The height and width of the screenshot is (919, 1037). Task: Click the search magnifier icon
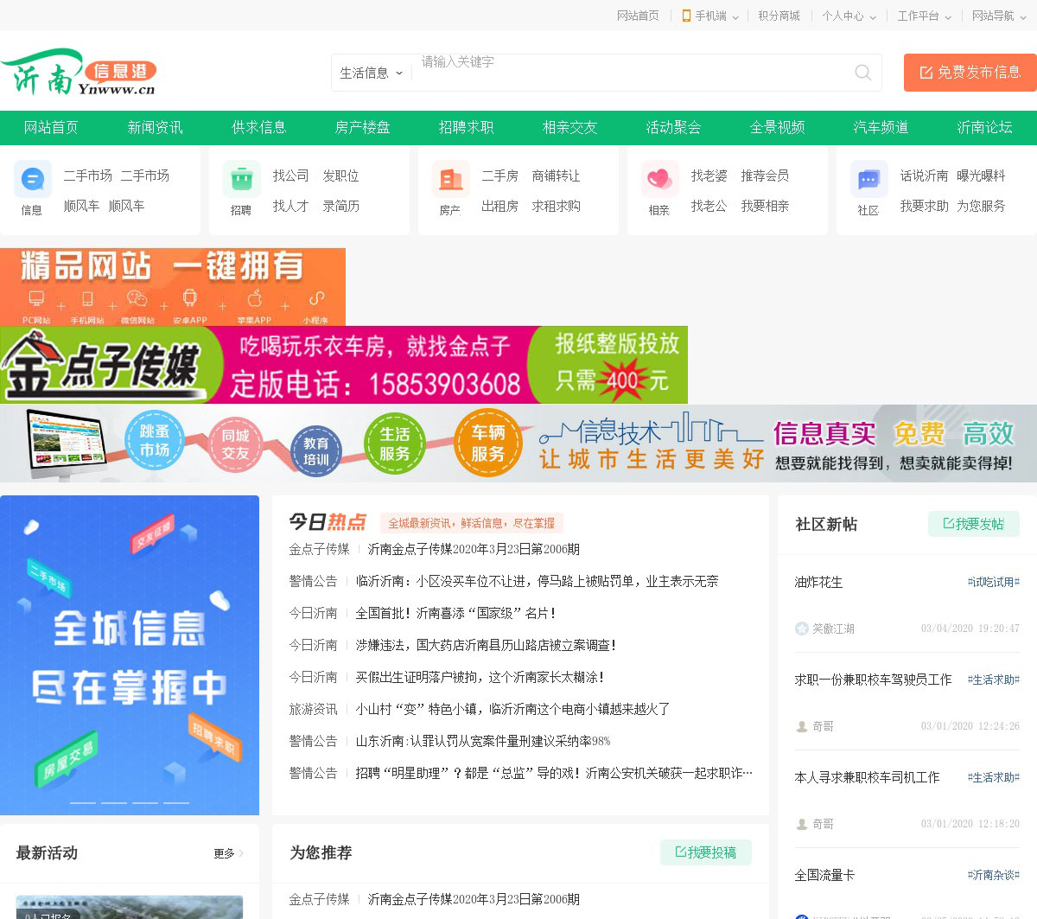click(862, 73)
